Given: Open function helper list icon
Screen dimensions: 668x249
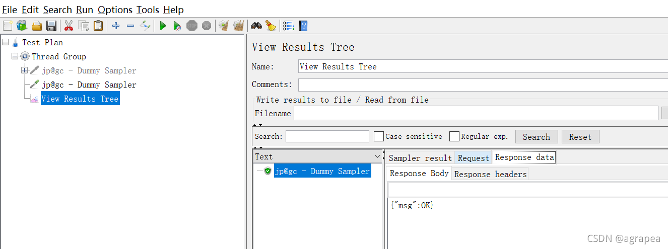Looking at the screenshot, I should coord(288,26).
